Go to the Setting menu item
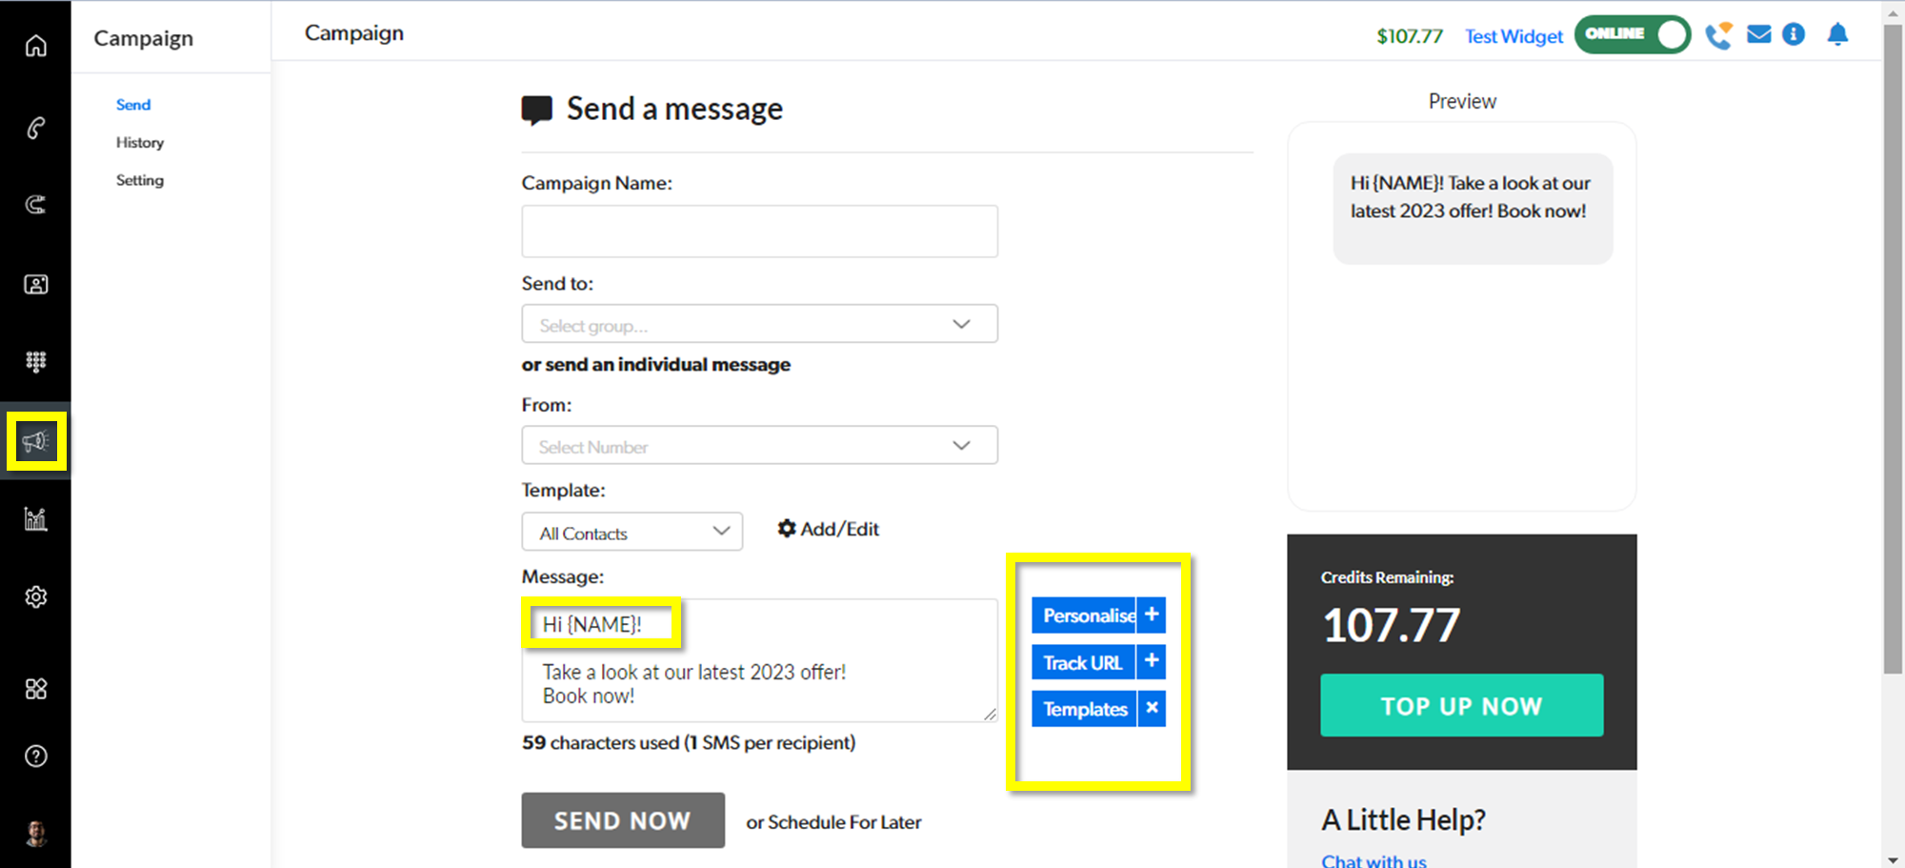 [140, 180]
